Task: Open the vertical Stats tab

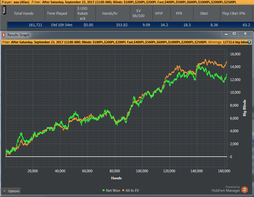Action: [x=4, y=10]
